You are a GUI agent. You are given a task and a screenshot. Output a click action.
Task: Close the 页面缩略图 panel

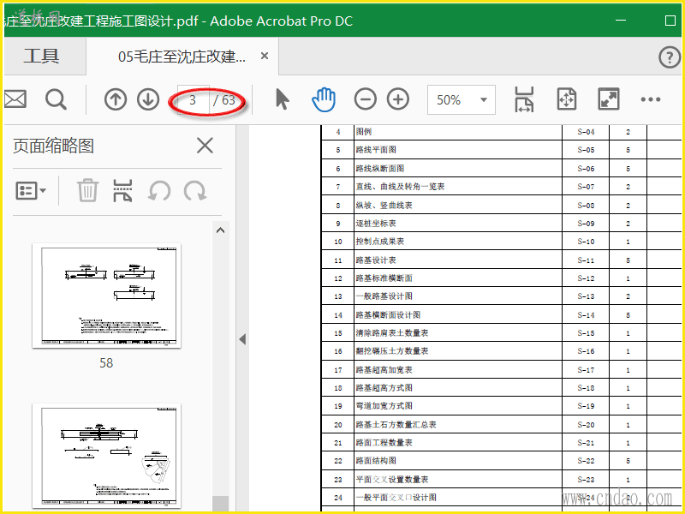(x=205, y=146)
